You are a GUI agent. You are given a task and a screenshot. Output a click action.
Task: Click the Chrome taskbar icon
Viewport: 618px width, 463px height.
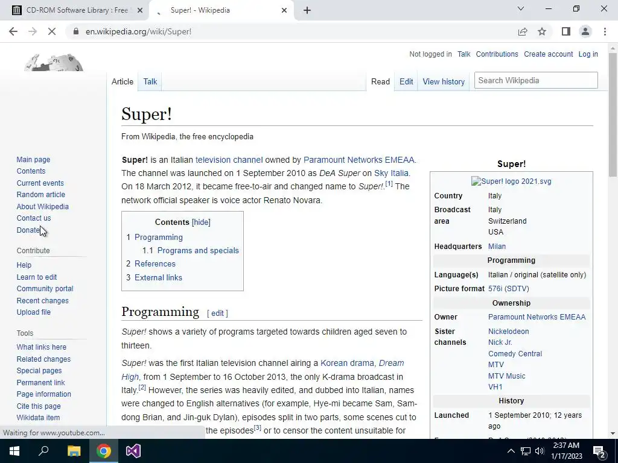point(104,451)
